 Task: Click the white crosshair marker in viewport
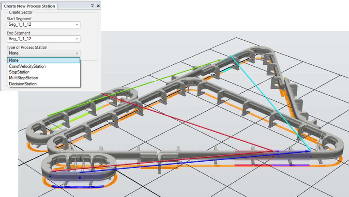(155, 80)
